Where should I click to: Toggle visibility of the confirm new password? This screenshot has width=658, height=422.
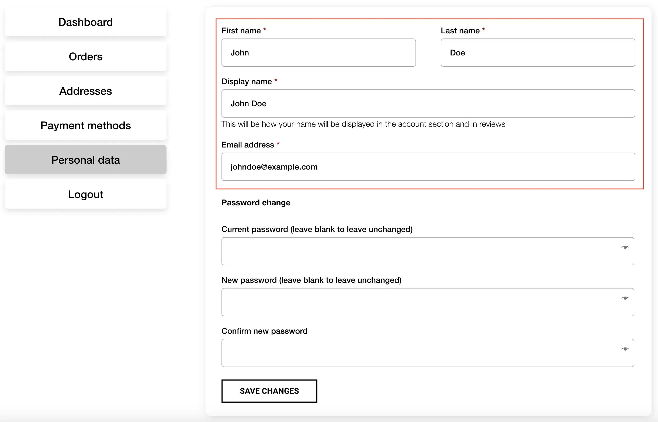(x=625, y=349)
